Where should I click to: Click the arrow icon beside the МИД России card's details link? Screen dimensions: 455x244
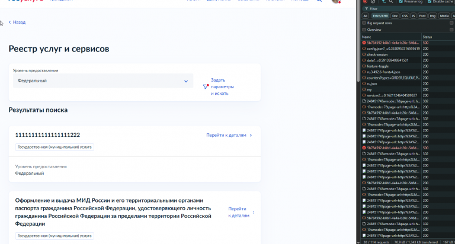(x=254, y=212)
